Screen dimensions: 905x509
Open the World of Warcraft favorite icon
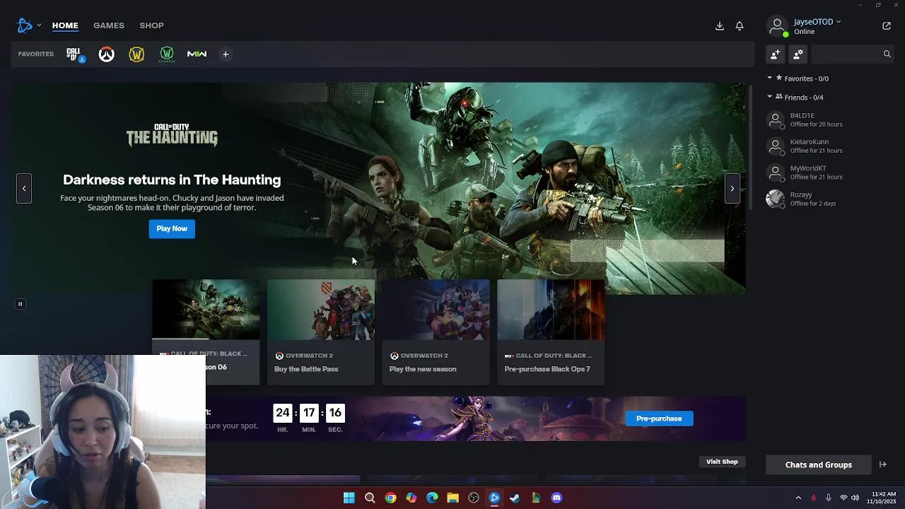[136, 54]
